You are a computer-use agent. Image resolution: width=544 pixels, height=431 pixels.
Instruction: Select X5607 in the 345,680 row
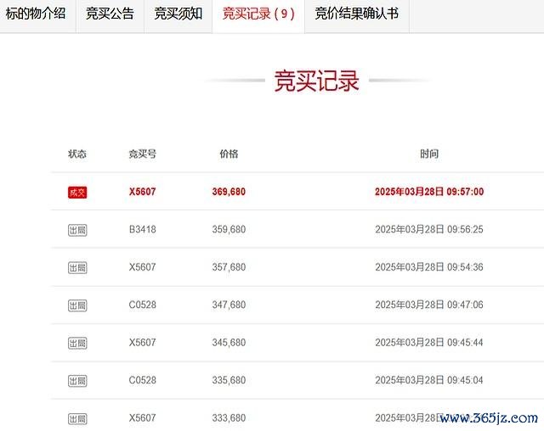tap(142, 343)
